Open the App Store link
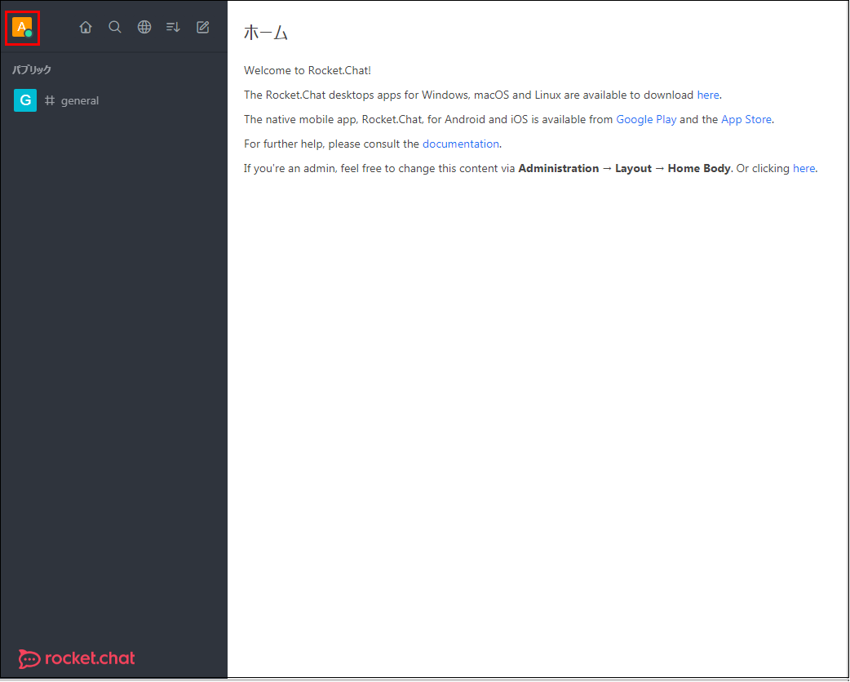This screenshot has width=850, height=682. (x=746, y=119)
